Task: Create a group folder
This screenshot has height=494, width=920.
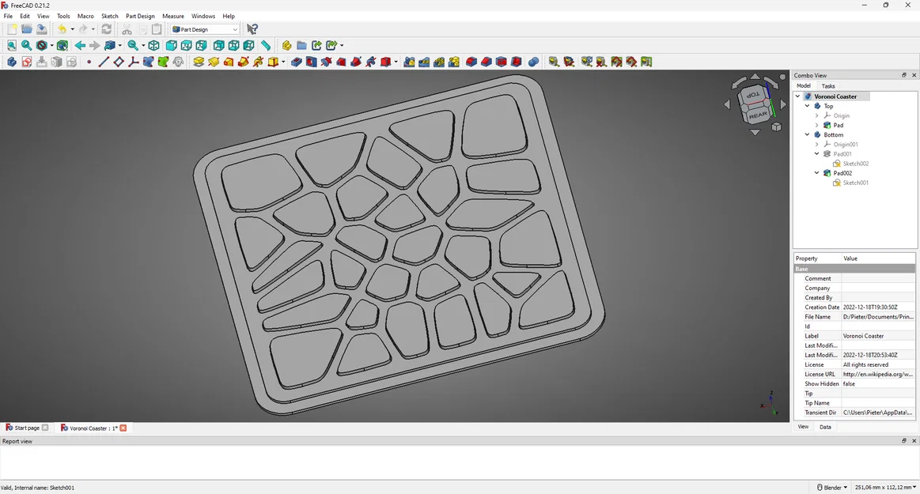Action: 301,45
